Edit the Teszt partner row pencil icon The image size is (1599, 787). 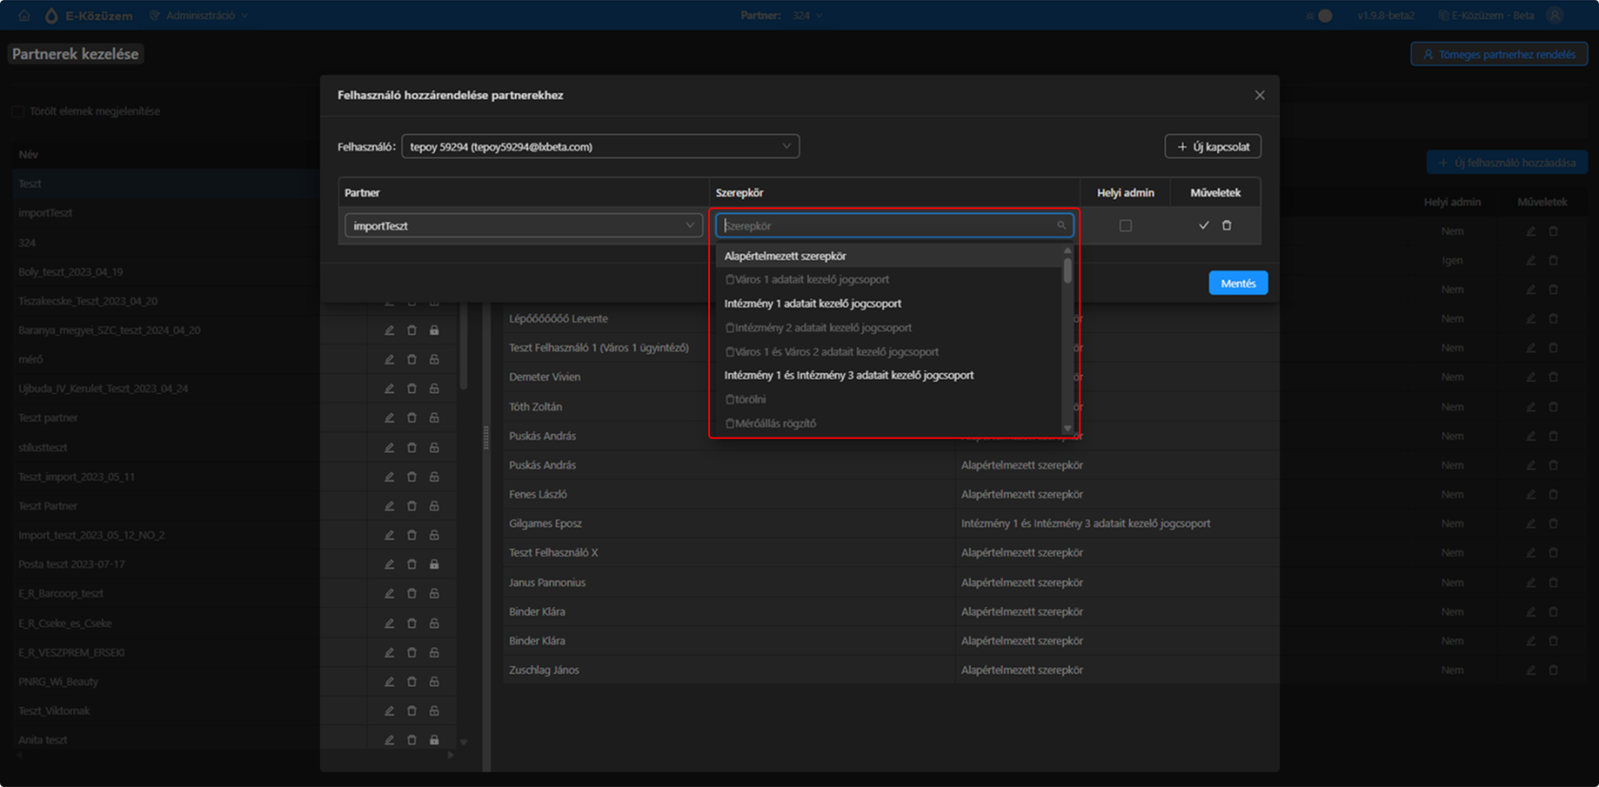click(x=389, y=418)
